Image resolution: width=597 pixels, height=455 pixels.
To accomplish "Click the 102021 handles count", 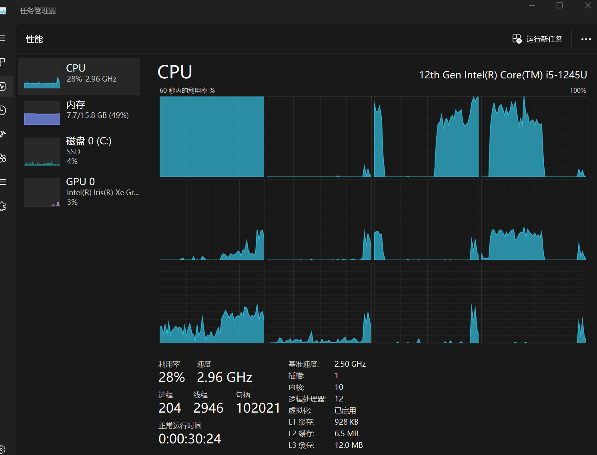I will (258, 408).
